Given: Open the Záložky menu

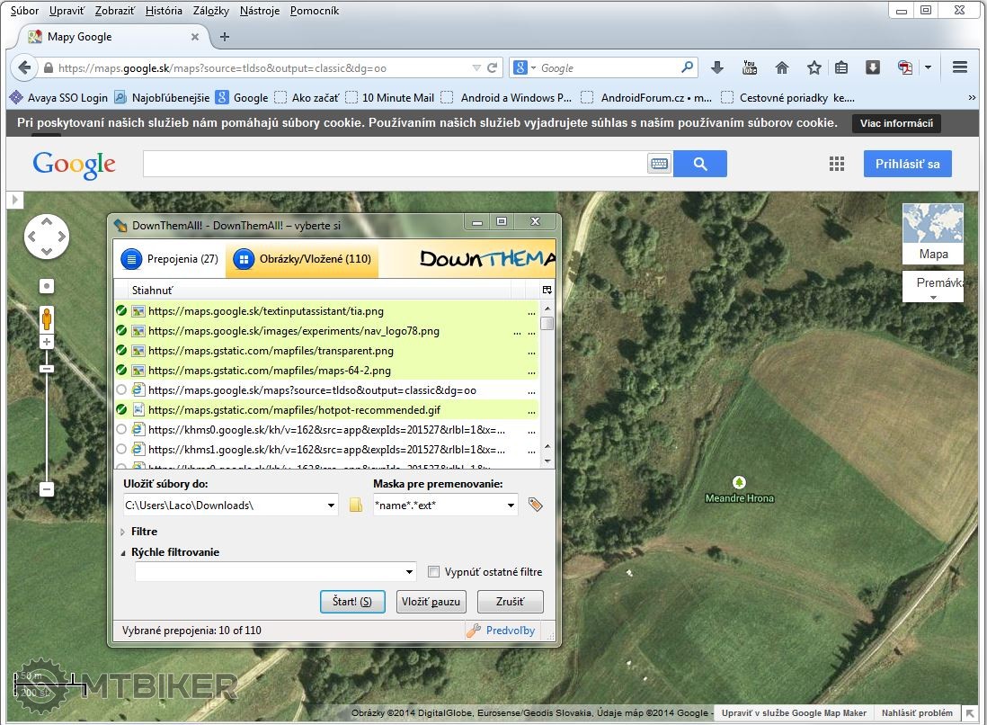Looking at the screenshot, I should pos(211,11).
